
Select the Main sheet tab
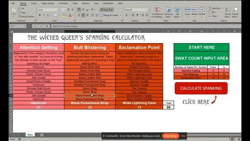coord(30,135)
